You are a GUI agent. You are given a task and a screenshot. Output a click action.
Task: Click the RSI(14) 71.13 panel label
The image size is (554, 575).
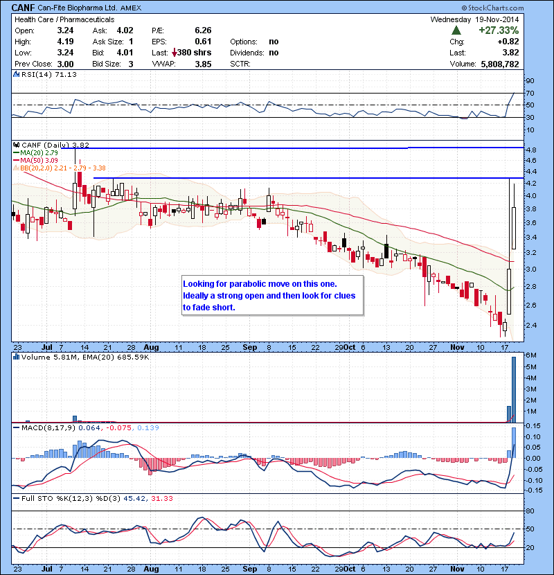[49, 74]
